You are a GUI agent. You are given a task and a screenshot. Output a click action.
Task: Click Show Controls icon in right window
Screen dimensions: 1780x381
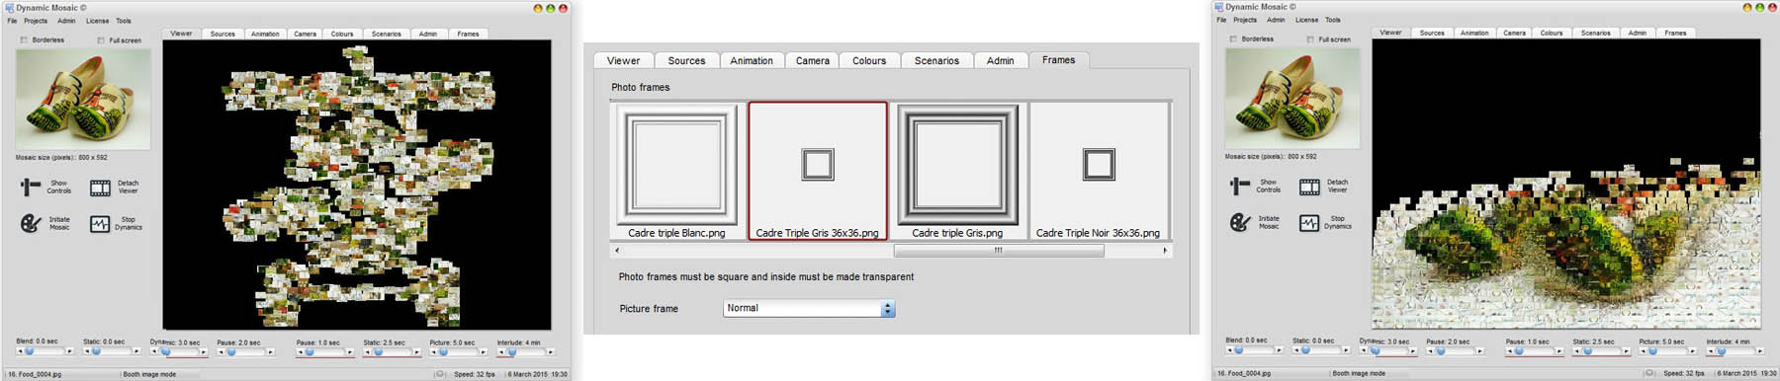click(1240, 186)
